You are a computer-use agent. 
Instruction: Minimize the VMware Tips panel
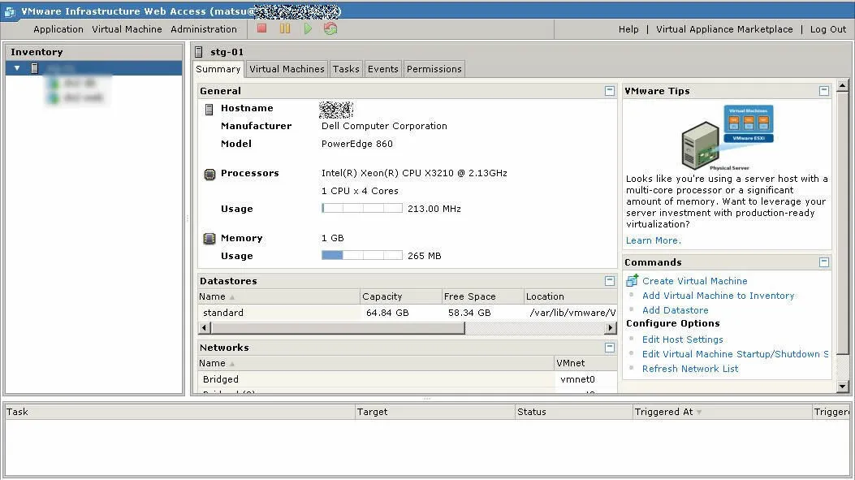pos(824,91)
